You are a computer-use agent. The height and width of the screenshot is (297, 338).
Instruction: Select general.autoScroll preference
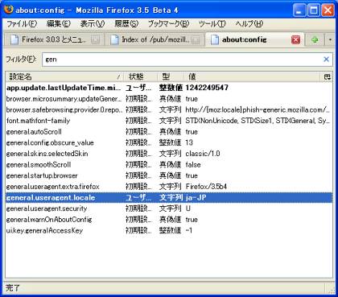pos(169,132)
